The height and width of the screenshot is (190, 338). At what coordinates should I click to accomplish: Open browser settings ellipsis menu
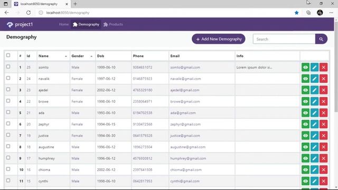click(x=331, y=13)
